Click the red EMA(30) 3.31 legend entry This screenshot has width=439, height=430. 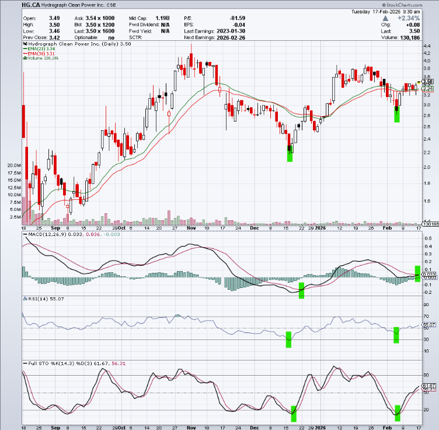[x=39, y=54]
